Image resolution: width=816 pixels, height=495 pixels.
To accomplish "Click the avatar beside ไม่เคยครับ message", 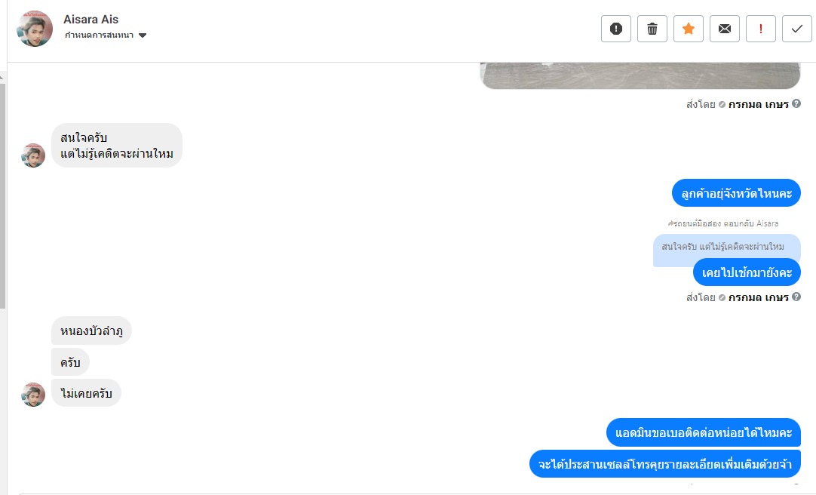I will (x=33, y=395).
